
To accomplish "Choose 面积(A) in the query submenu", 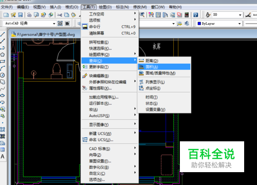I will (x=164, y=67).
